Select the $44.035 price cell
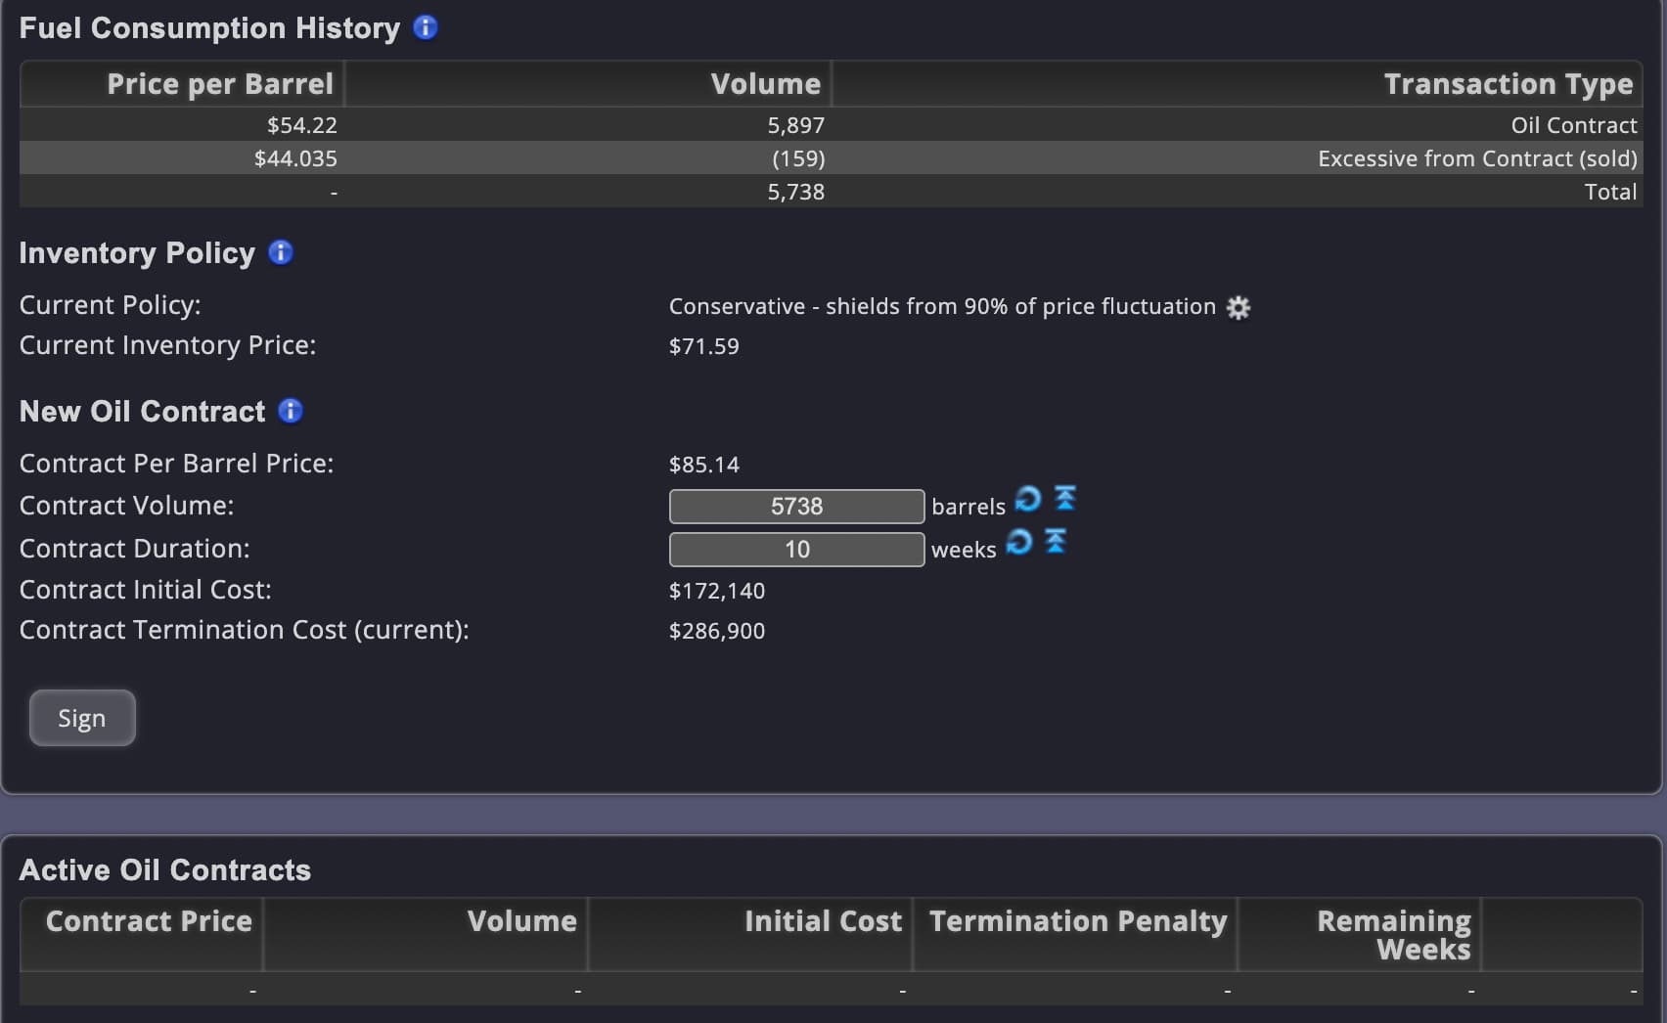This screenshot has height=1023, width=1667. pyautogui.click(x=295, y=158)
